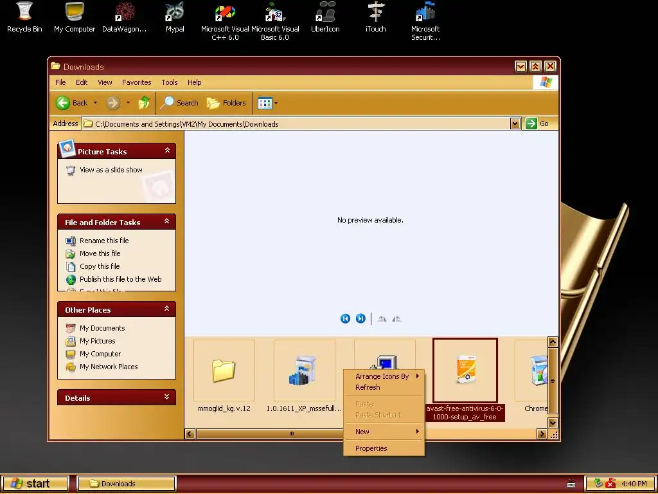Open the Tools menu
This screenshot has height=494, width=658.
(x=170, y=82)
